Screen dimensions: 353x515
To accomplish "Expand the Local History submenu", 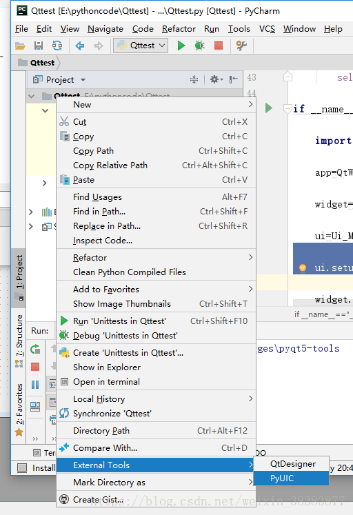I will click(156, 399).
